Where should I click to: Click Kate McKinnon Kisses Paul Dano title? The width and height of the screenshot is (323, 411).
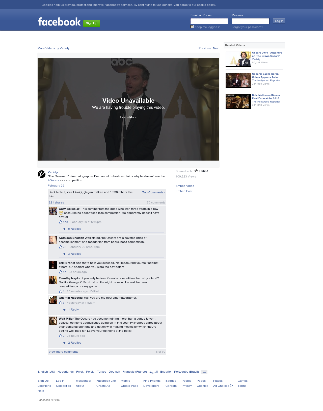[x=266, y=97]
